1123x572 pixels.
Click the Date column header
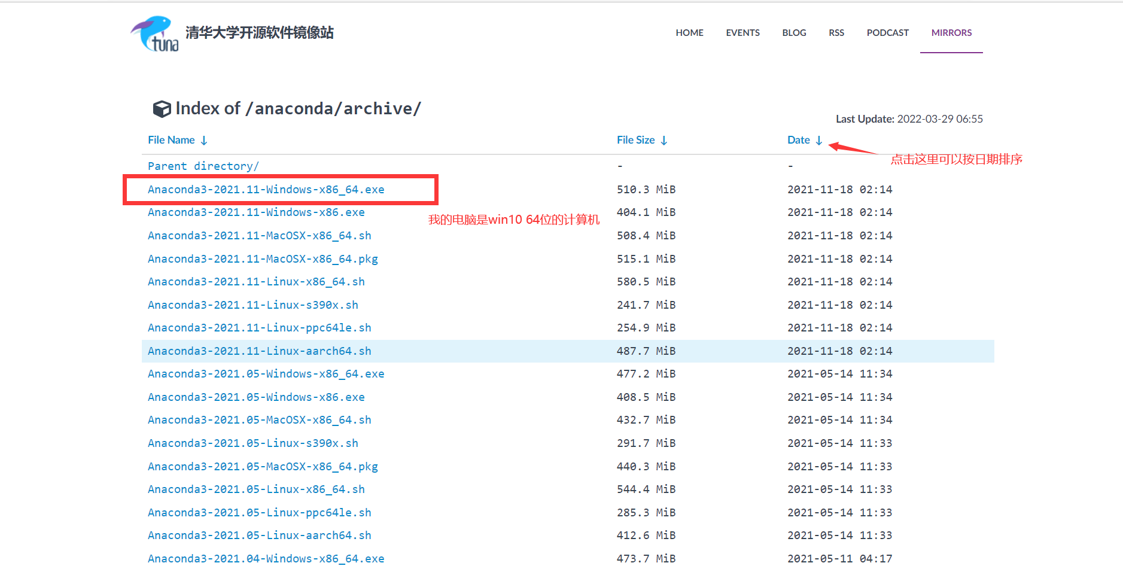pos(798,140)
